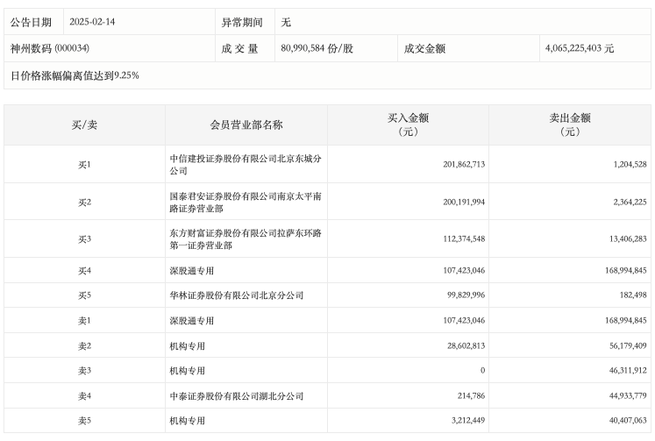The image size is (655, 441).
Task: Open the 神州数码 (000034) stock entry
Action: (x=50, y=49)
